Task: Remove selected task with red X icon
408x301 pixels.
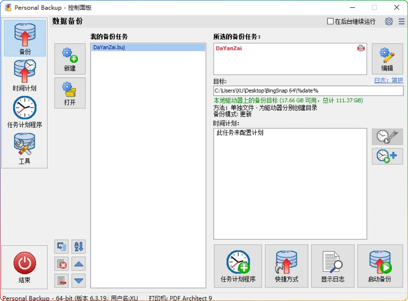Action: point(62,264)
